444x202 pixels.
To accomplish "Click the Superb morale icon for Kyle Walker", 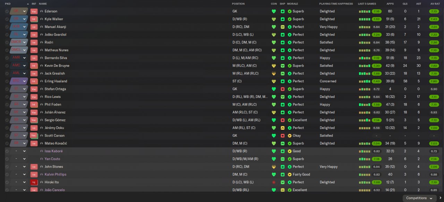I will [x=290, y=19].
